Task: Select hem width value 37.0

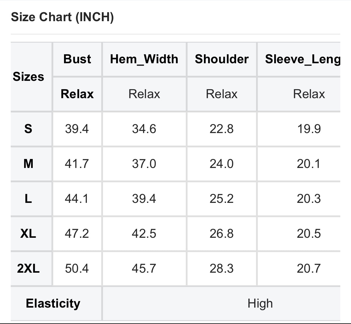Action: tap(144, 163)
